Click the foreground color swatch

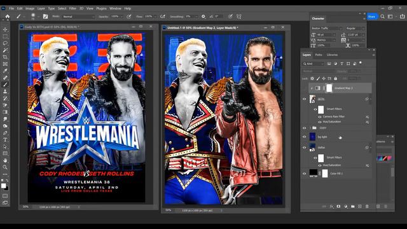(3, 186)
